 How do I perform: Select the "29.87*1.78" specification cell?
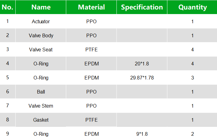point(142,78)
